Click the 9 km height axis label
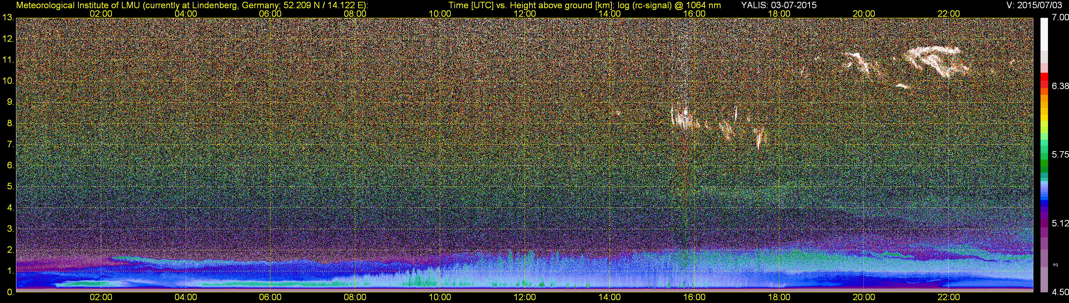Screen dimensions: 1069x303 (x=10, y=102)
